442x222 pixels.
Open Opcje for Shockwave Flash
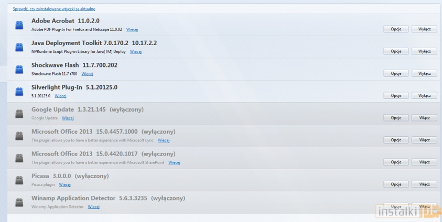[396, 73]
